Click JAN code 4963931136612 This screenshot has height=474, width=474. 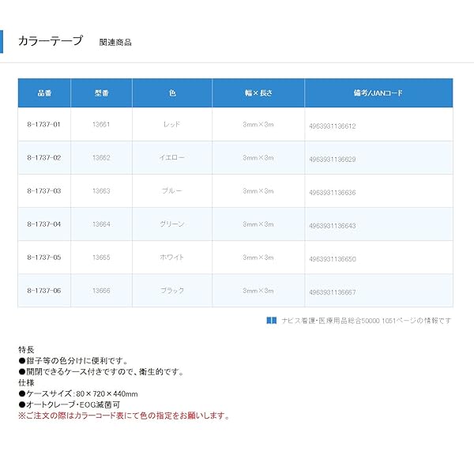(333, 126)
